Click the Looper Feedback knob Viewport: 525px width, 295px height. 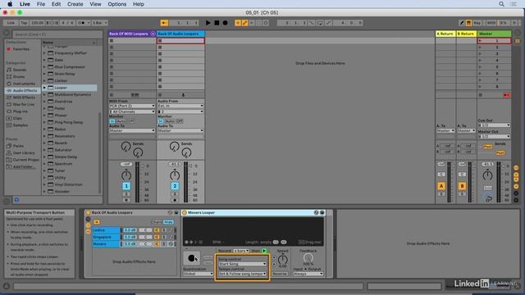tap(308, 258)
